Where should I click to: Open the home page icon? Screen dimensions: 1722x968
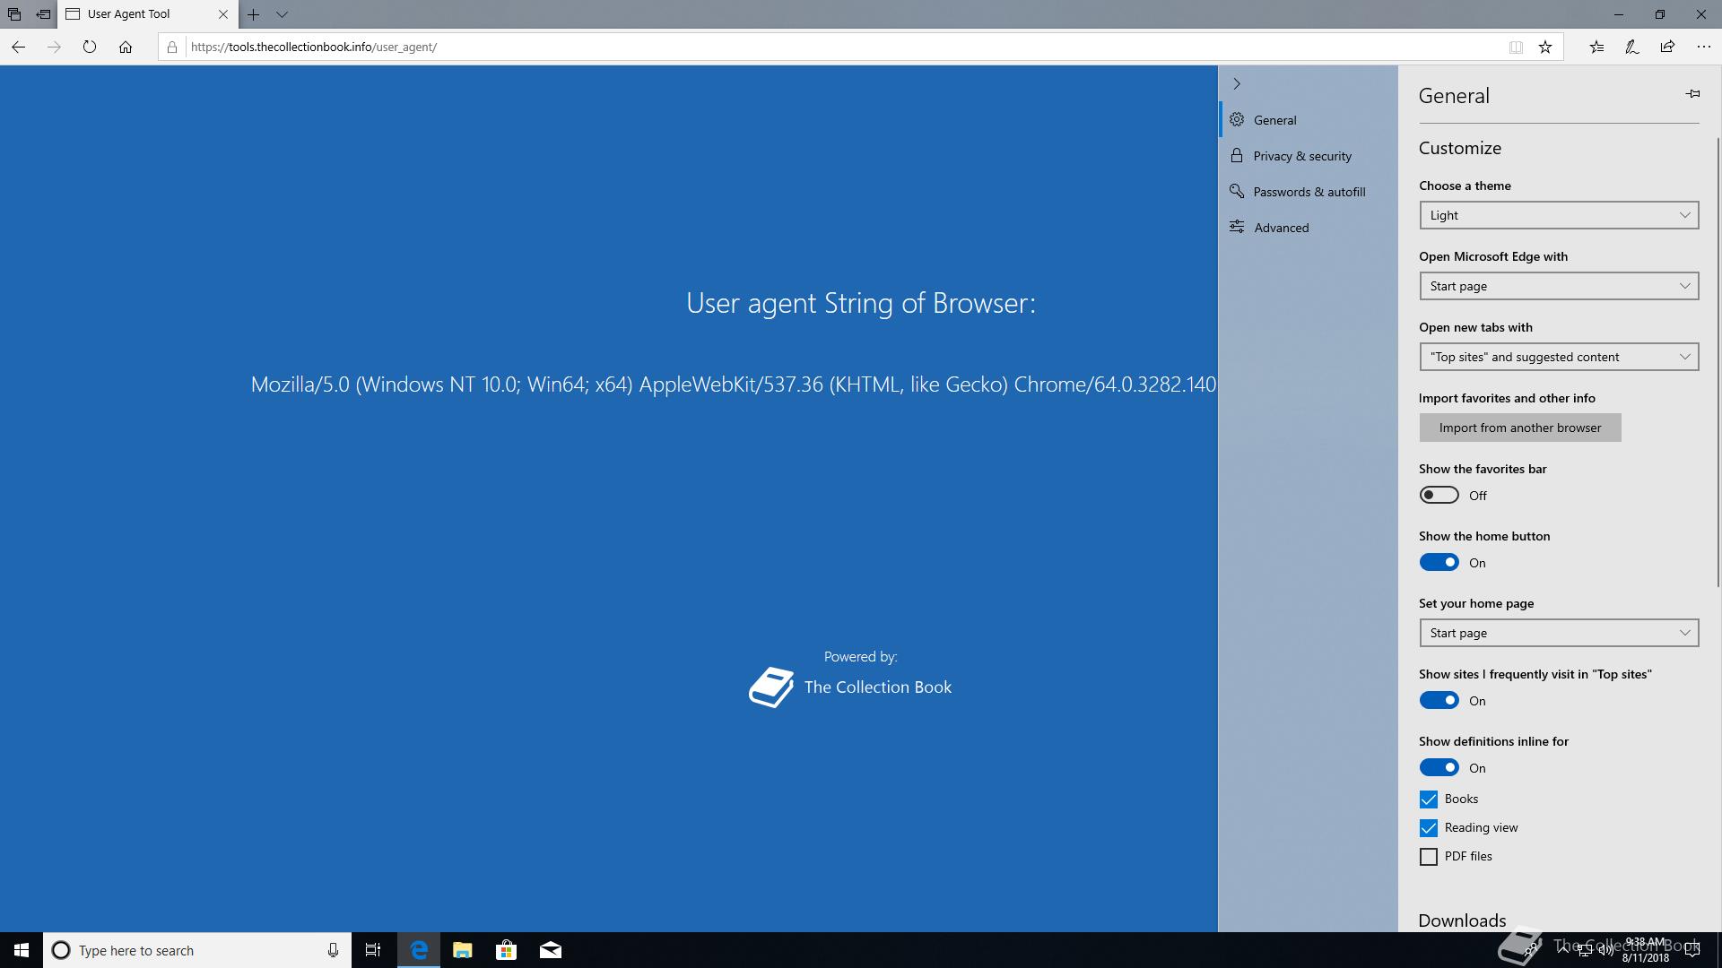pos(126,47)
